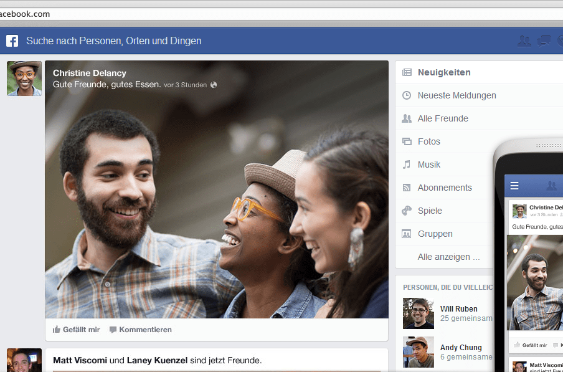Open the Abonnements feed

tap(445, 188)
